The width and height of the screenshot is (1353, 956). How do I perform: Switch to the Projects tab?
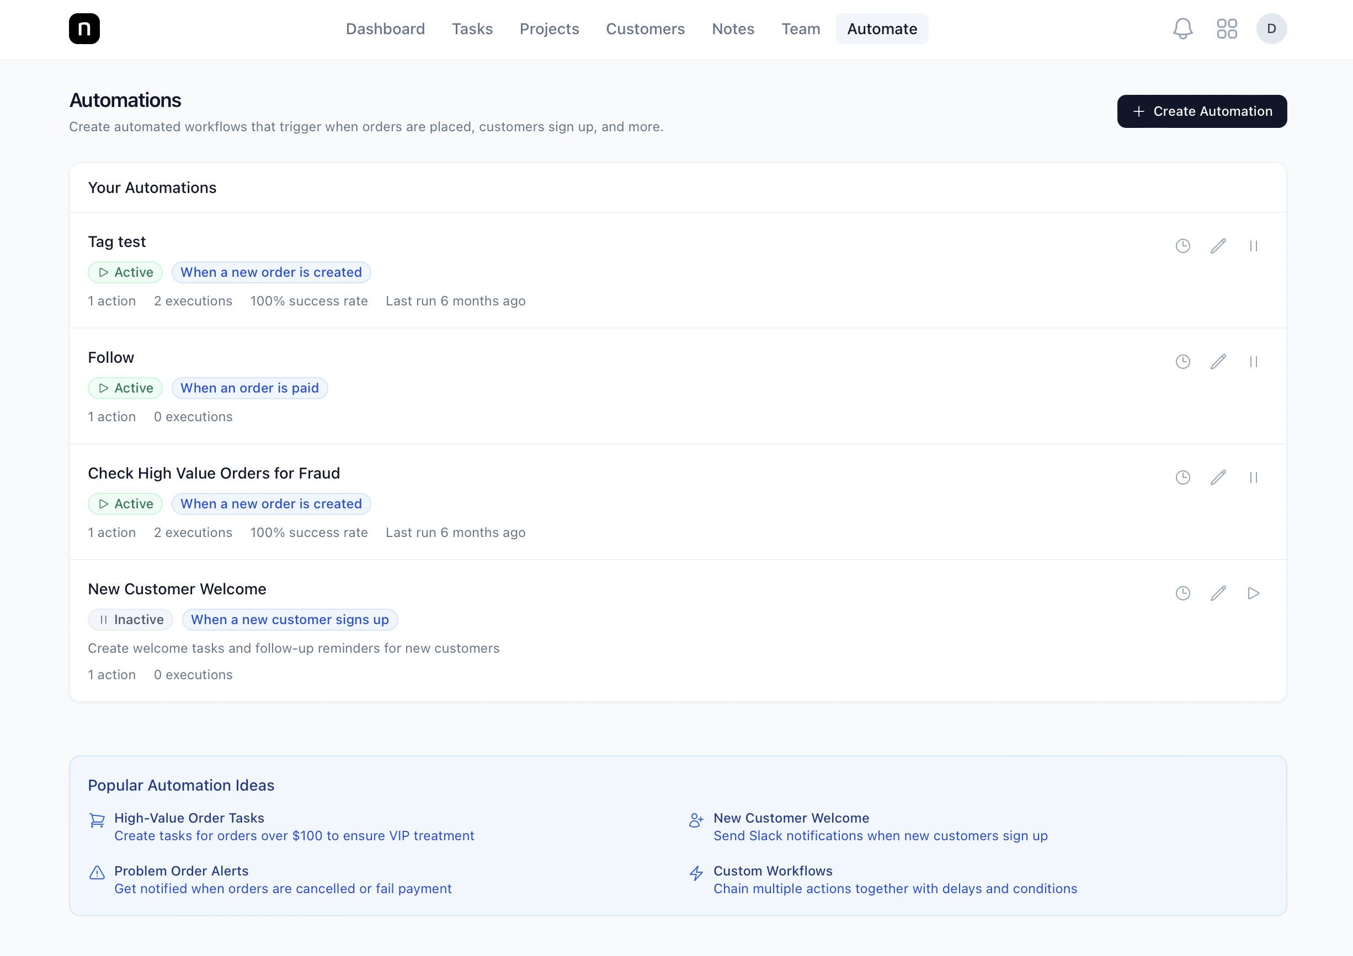[549, 29]
